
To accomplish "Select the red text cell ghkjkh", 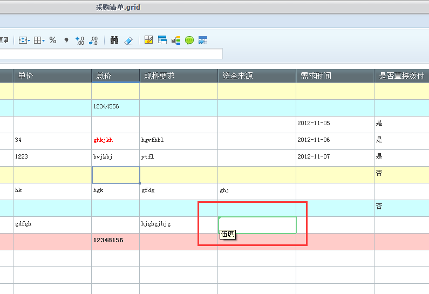I will coord(115,141).
